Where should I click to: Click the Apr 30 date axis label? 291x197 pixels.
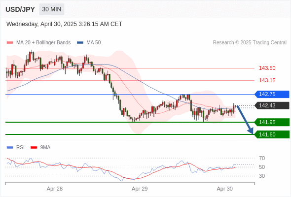pos(224,189)
